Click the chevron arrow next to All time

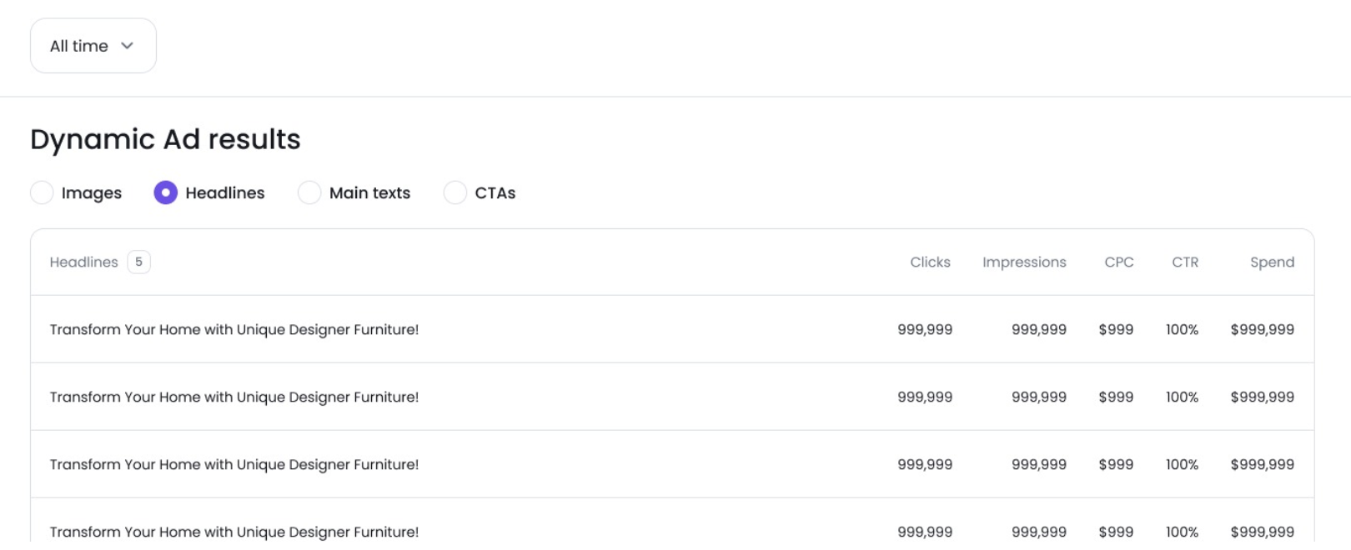click(x=127, y=46)
